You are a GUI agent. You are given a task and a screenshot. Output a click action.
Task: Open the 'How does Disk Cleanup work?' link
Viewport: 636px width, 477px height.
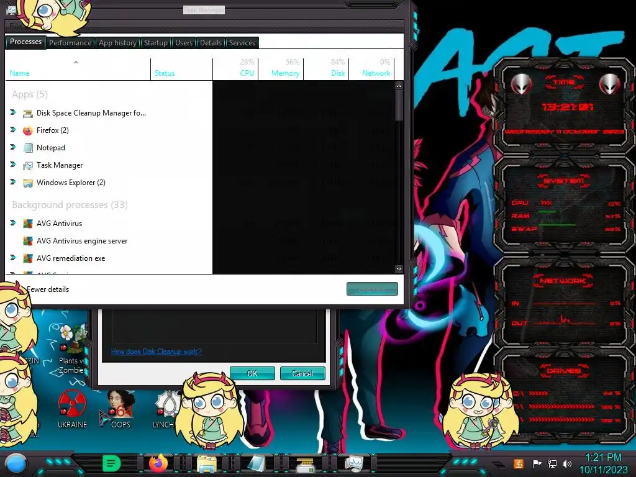pyautogui.click(x=157, y=352)
